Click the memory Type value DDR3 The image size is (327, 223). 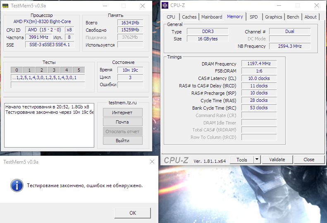pos(208,31)
